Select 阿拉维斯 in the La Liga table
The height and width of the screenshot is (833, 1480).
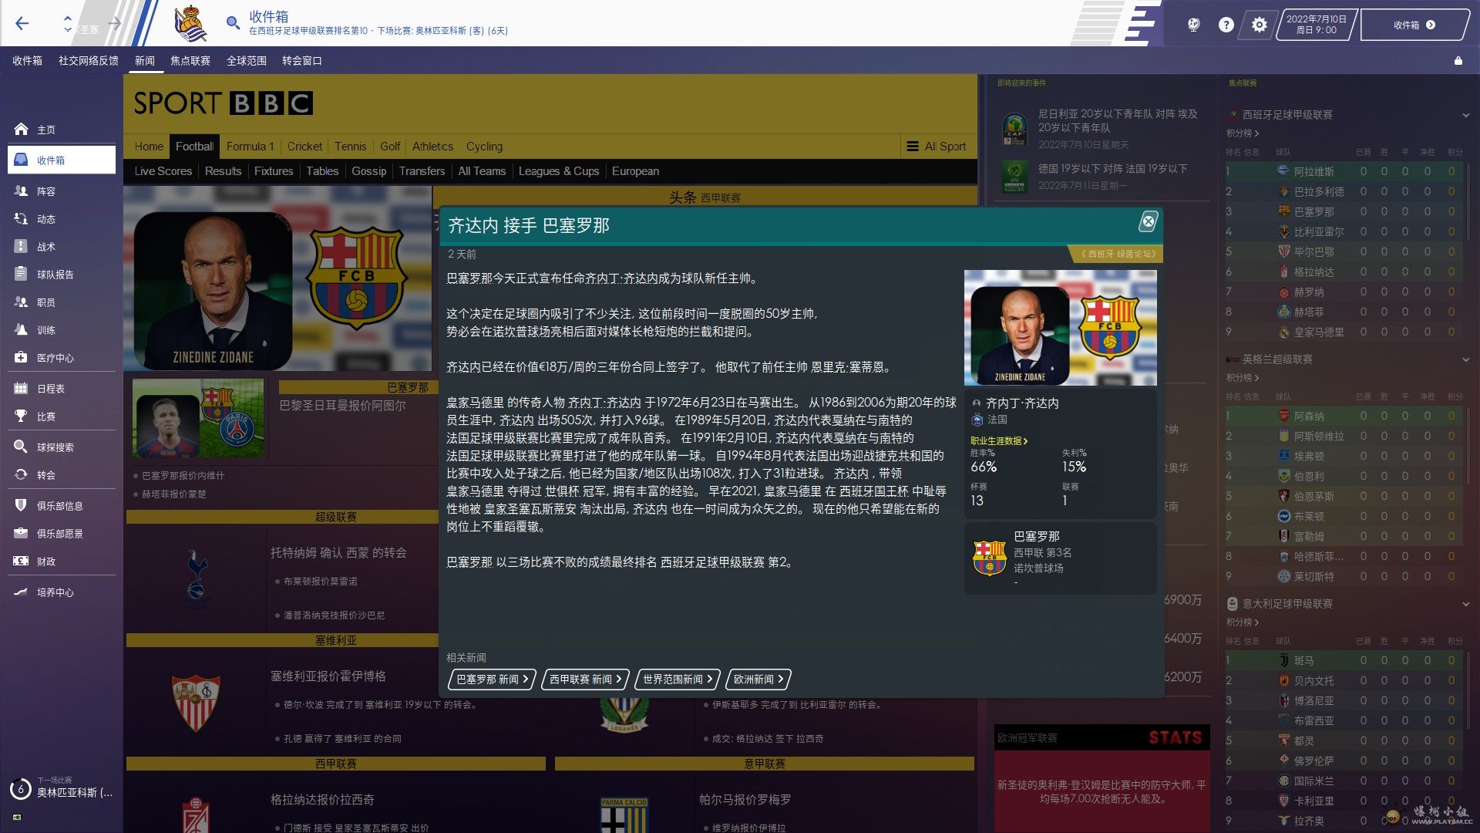[1313, 172]
